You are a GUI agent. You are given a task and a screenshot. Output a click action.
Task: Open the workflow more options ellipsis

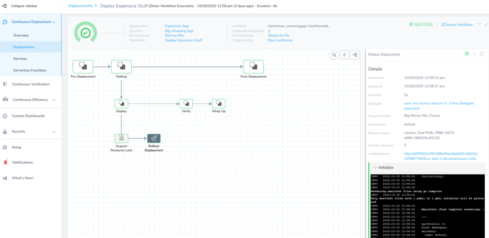pos(479,24)
